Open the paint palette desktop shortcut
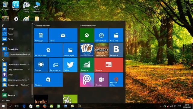193x109 pixels. point(27,18)
